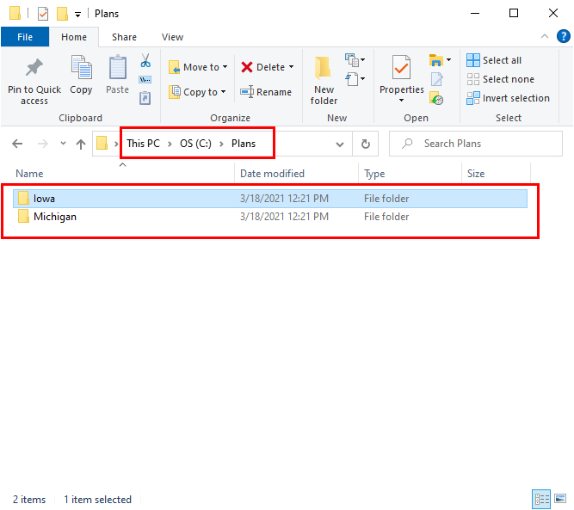
Task: Switch to the View ribbon tab
Action: click(172, 37)
